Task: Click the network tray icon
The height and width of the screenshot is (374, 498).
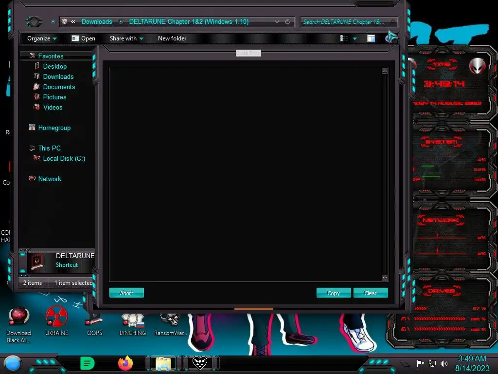Action: point(432,363)
